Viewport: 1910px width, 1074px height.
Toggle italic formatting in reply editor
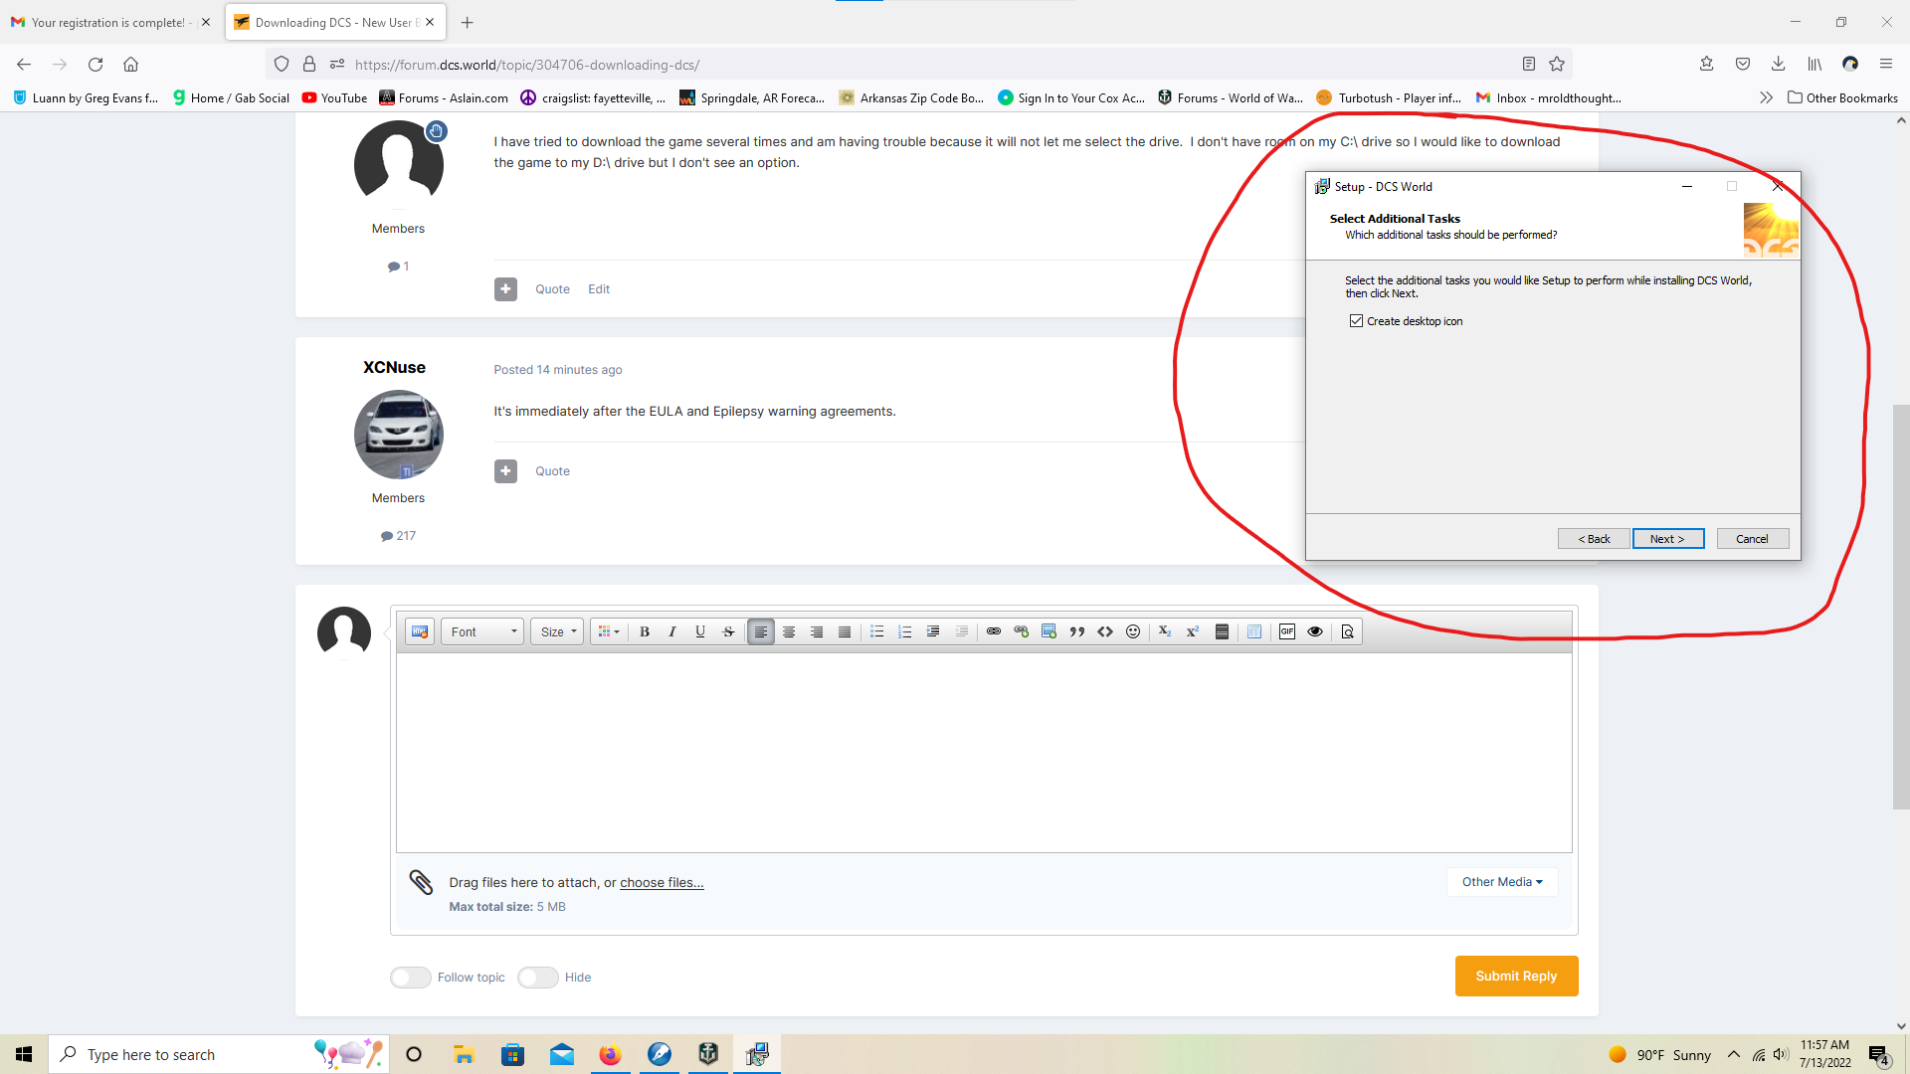coord(672,631)
